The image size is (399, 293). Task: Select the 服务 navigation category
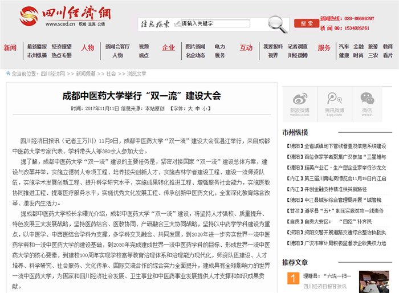324,48
